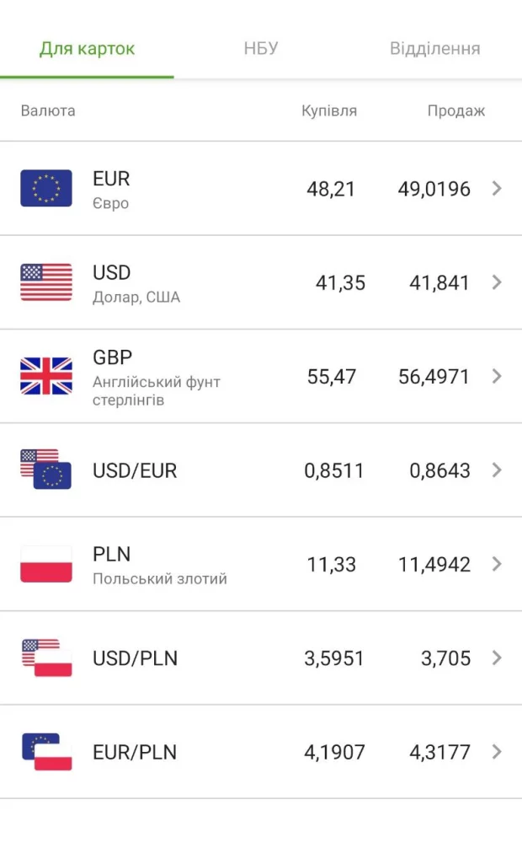Open details via PLN row chevron
Screen dimensions: 522x848
point(497,564)
